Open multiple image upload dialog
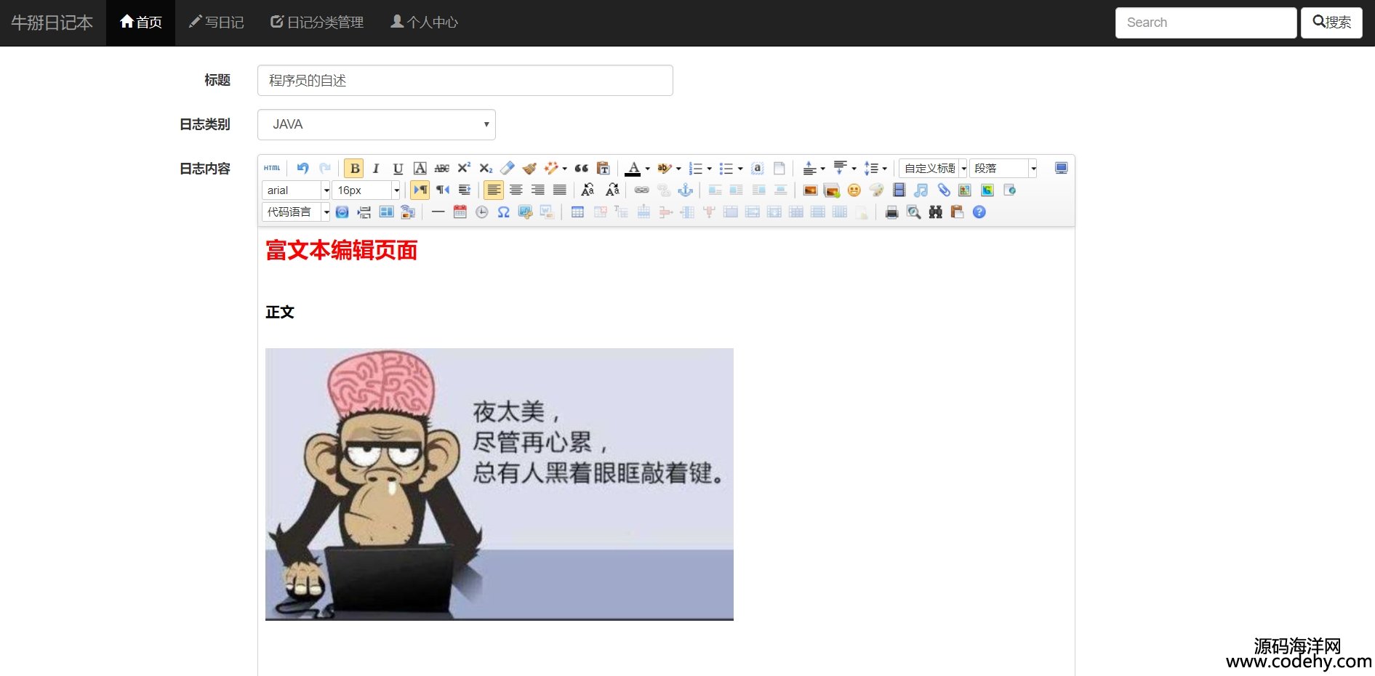This screenshot has width=1375, height=676. (x=832, y=190)
